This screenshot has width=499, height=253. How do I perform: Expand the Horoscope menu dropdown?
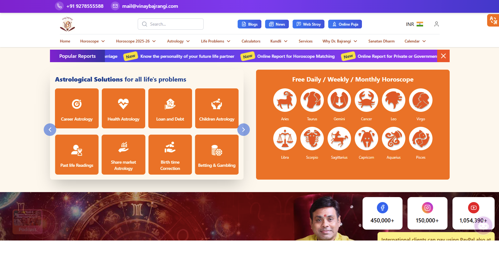click(92, 41)
